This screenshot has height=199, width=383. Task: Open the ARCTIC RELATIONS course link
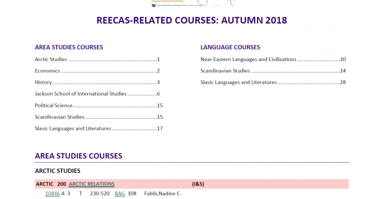92,184
